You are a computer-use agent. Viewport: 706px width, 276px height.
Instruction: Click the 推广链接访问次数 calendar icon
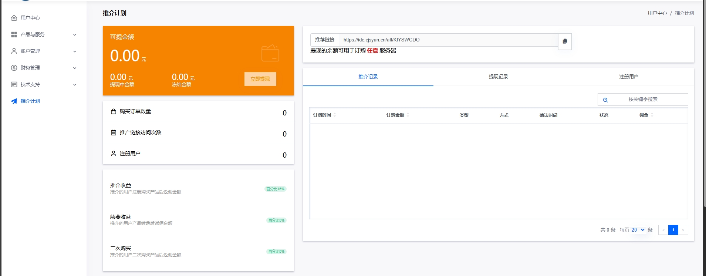pyautogui.click(x=114, y=132)
